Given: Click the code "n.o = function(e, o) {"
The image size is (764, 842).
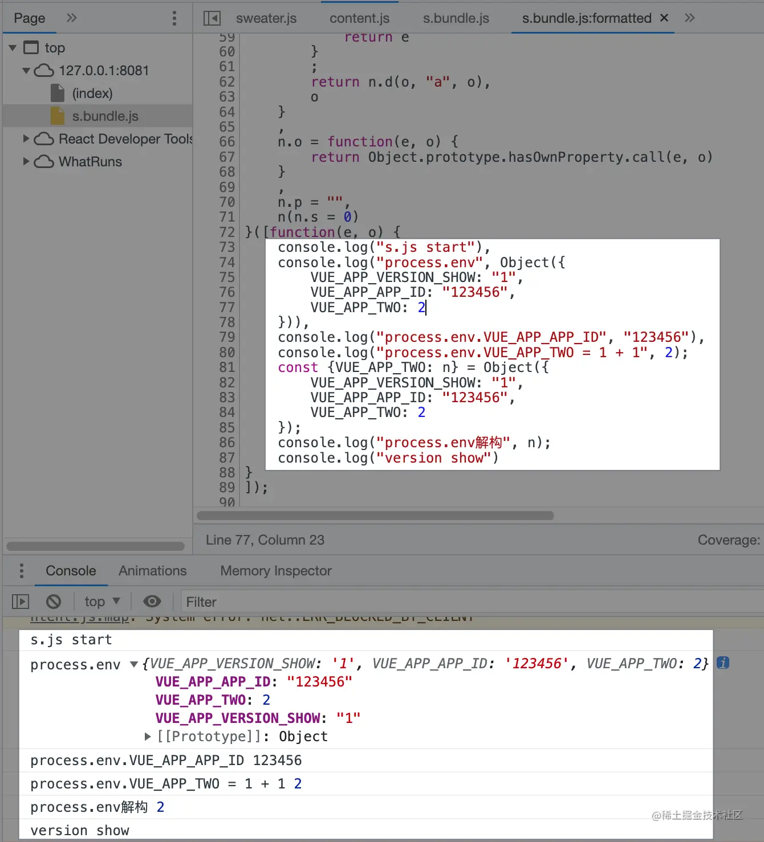Looking at the screenshot, I should click(368, 142).
